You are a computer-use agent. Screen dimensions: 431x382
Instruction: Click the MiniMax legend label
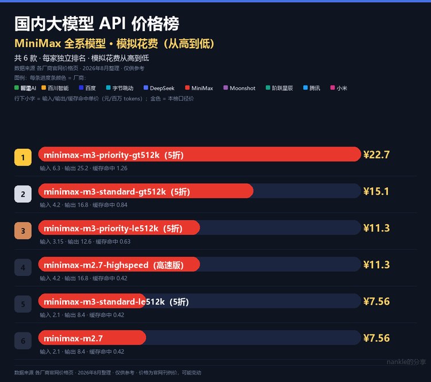(202, 88)
